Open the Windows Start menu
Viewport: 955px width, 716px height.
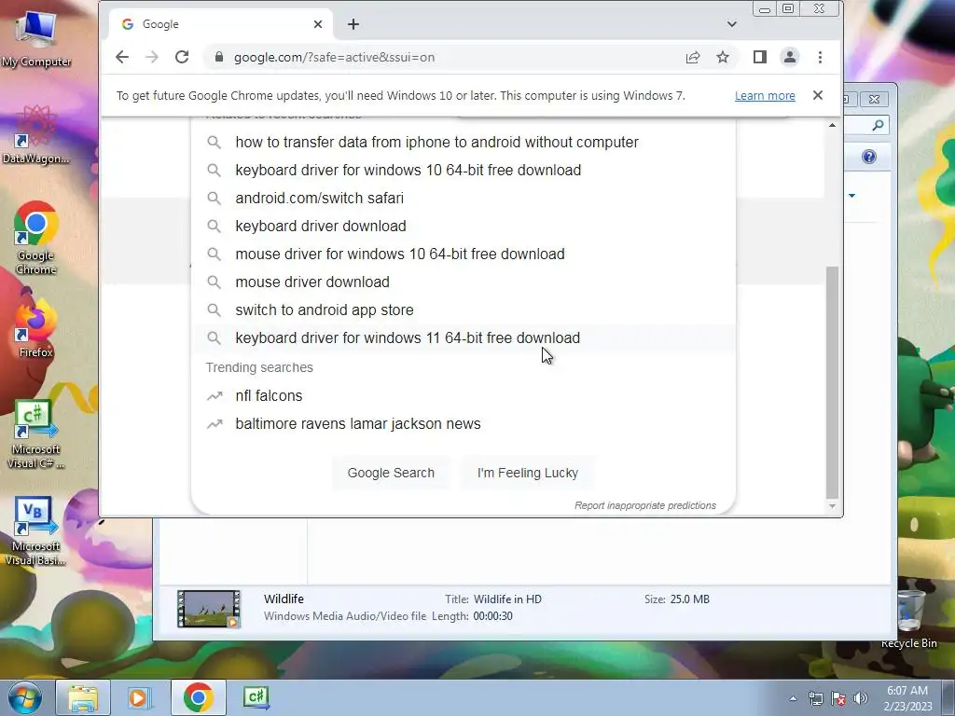coord(24,697)
